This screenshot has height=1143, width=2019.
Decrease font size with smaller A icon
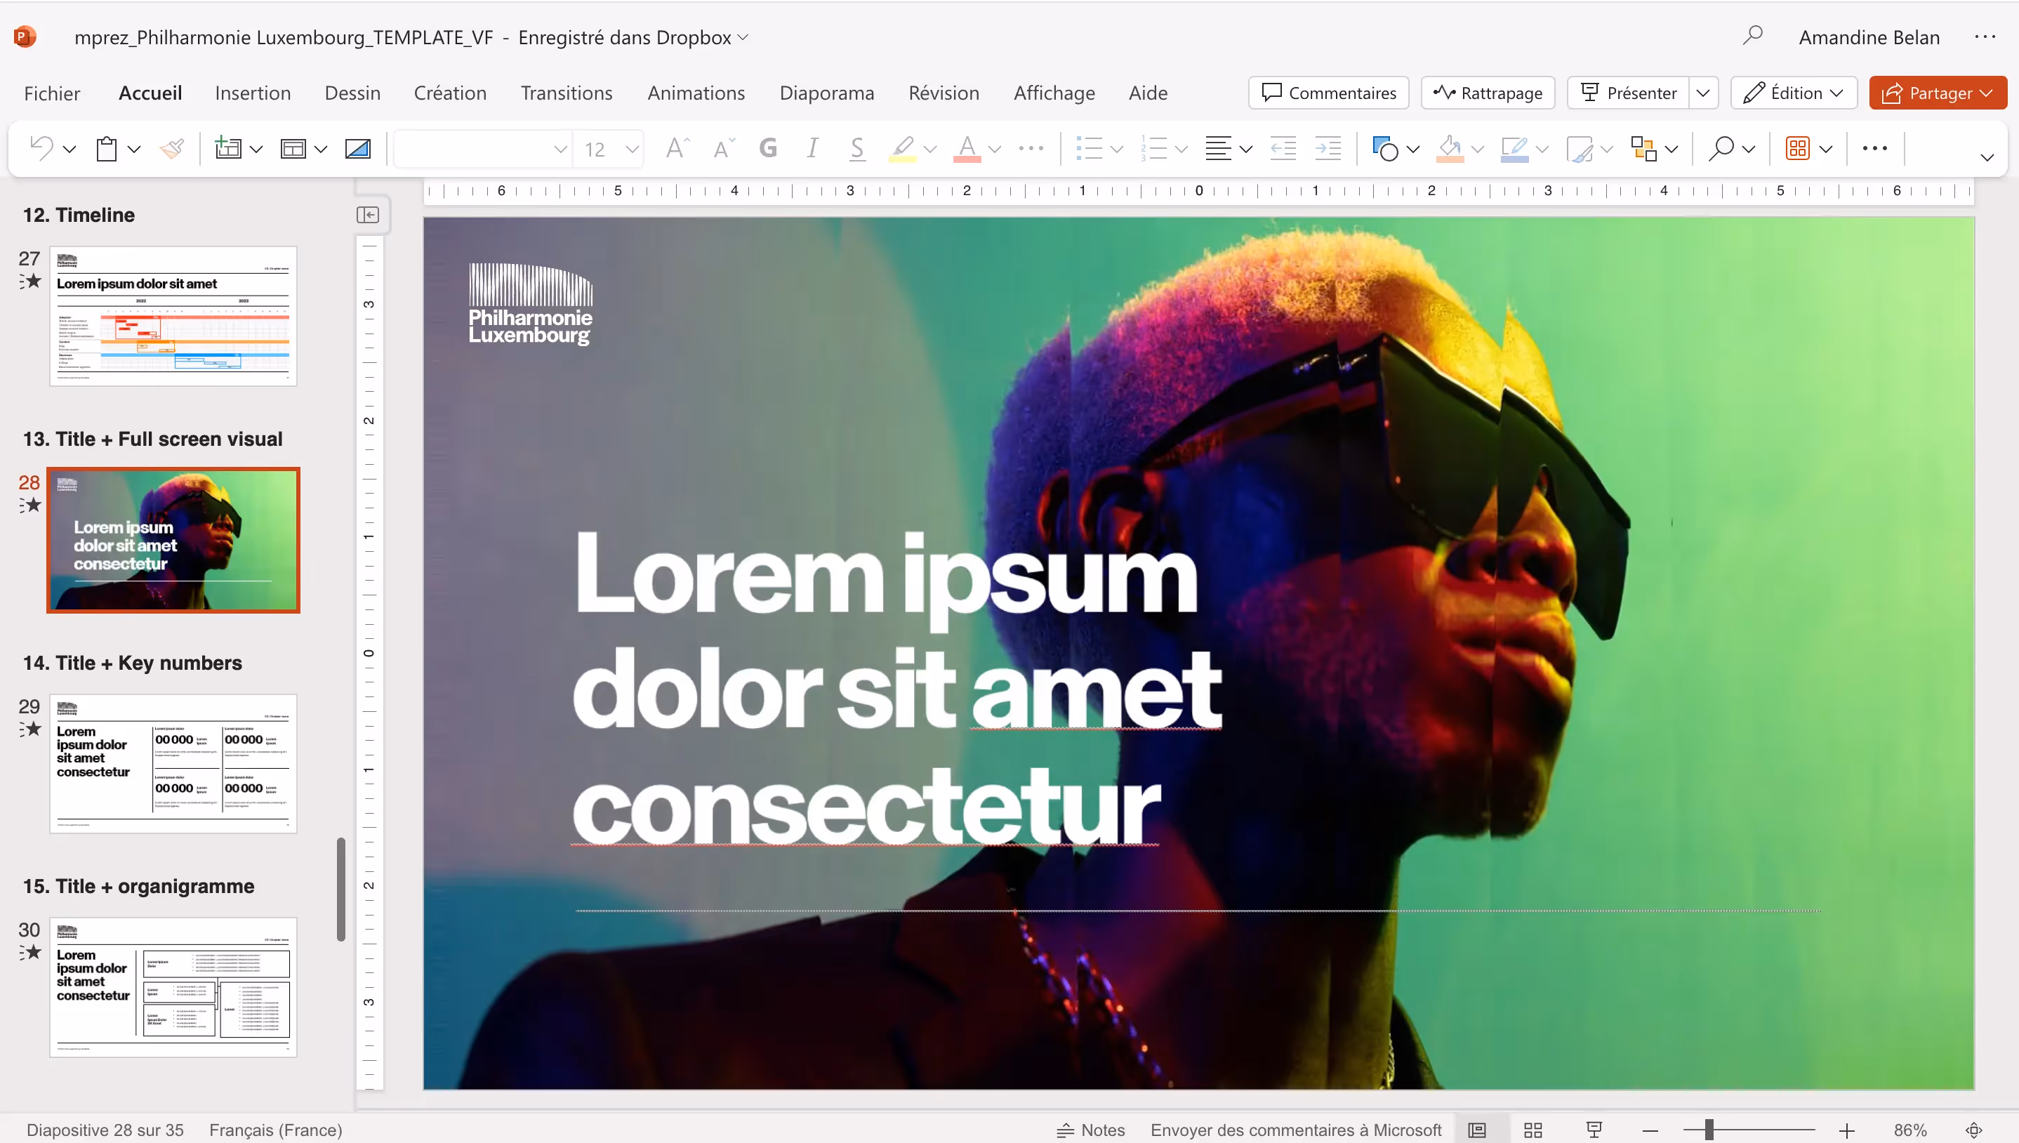tap(724, 148)
